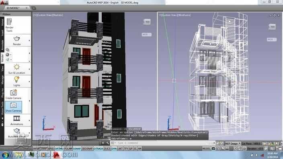Click the taskbar clock showing 10:00 AM
Screen dimensions: 283x159
(273, 155)
